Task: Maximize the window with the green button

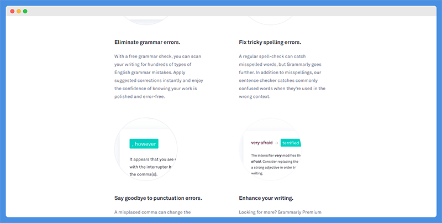Action: tap(25, 11)
